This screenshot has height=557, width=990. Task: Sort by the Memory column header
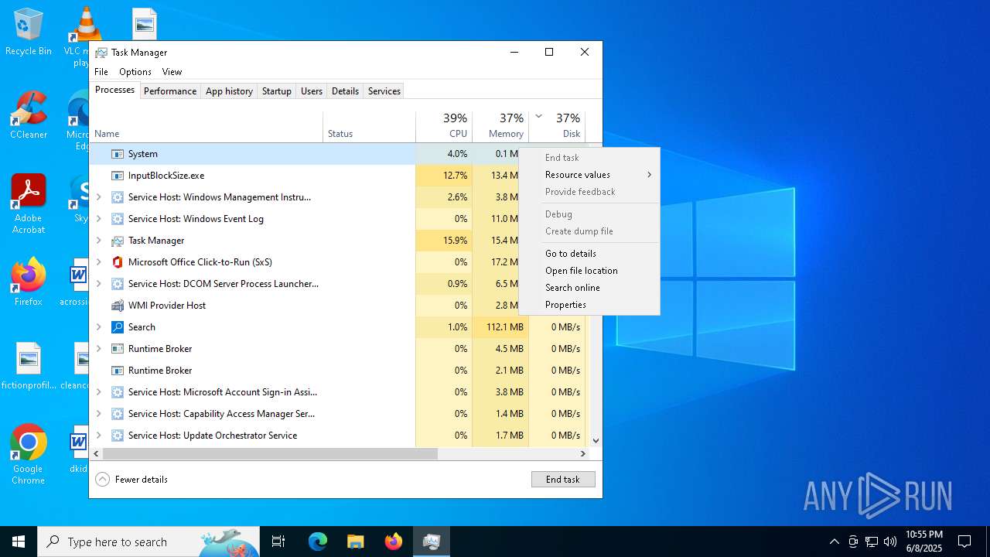tap(500, 127)
